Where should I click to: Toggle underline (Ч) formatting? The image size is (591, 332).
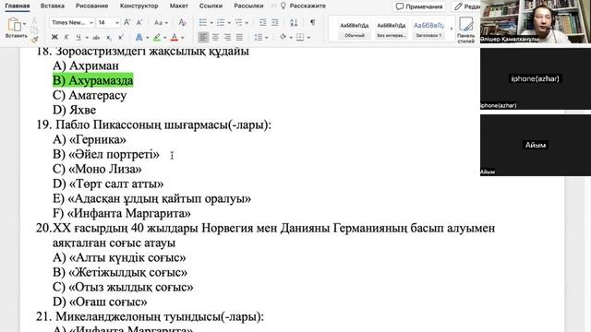click(x=78, y=37)
